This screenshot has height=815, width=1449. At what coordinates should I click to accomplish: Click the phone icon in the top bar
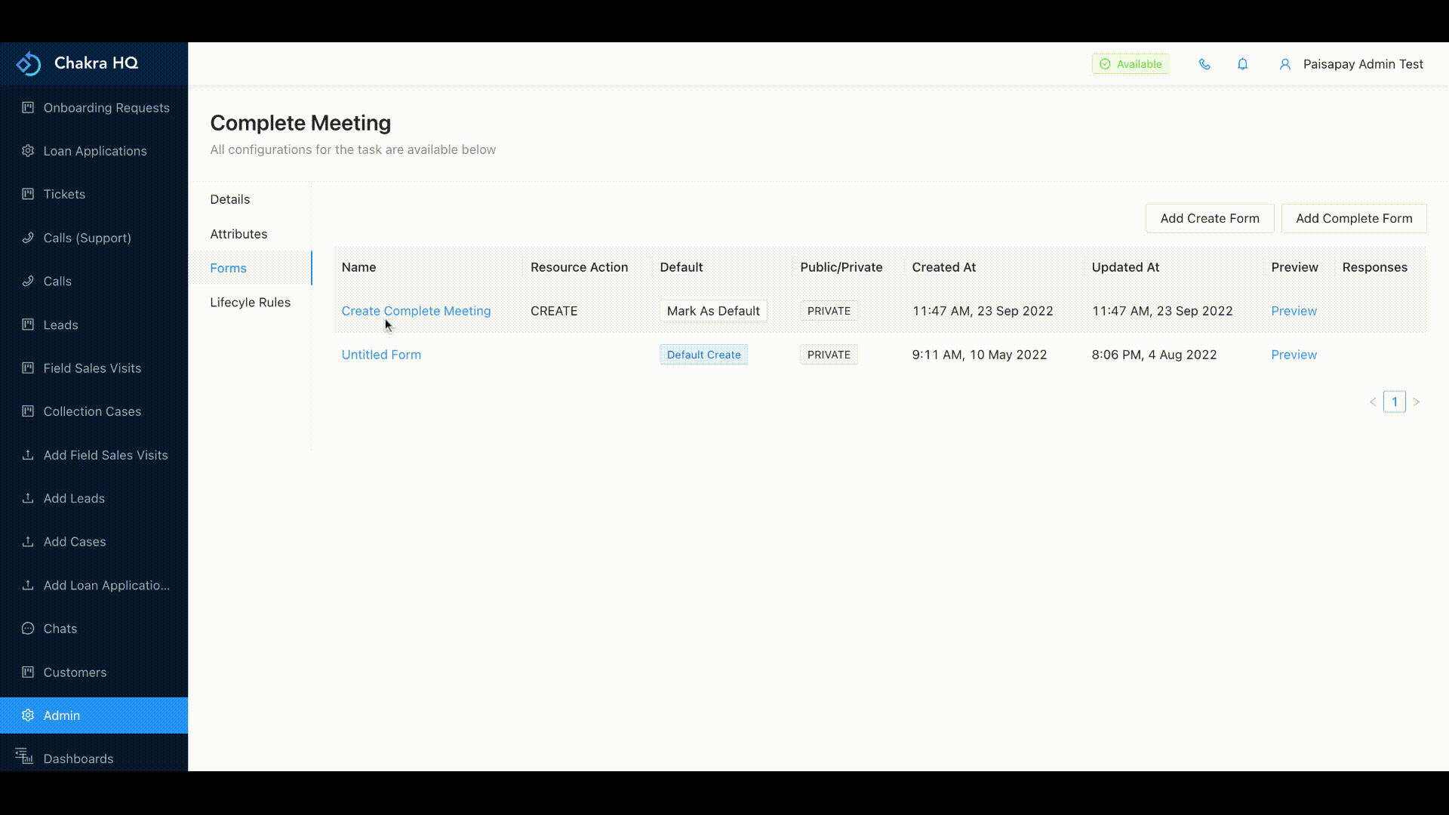(x=1204, y=63)
